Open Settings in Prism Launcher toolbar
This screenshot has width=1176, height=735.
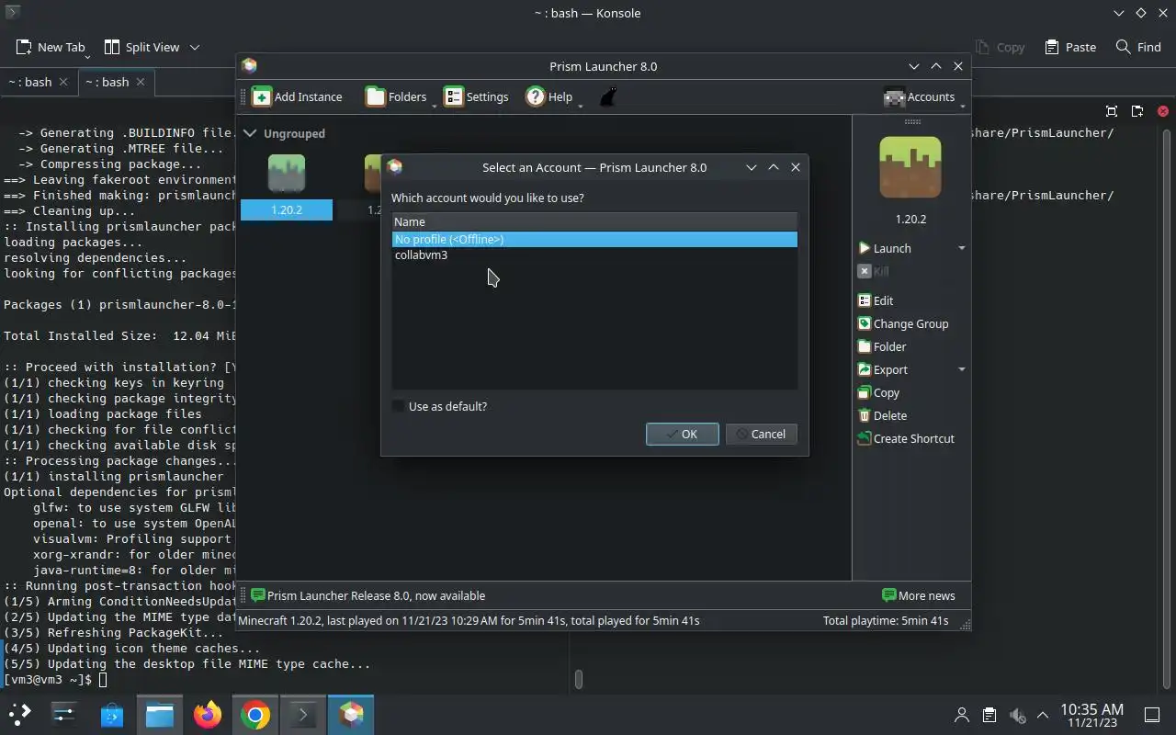[476, 96]
